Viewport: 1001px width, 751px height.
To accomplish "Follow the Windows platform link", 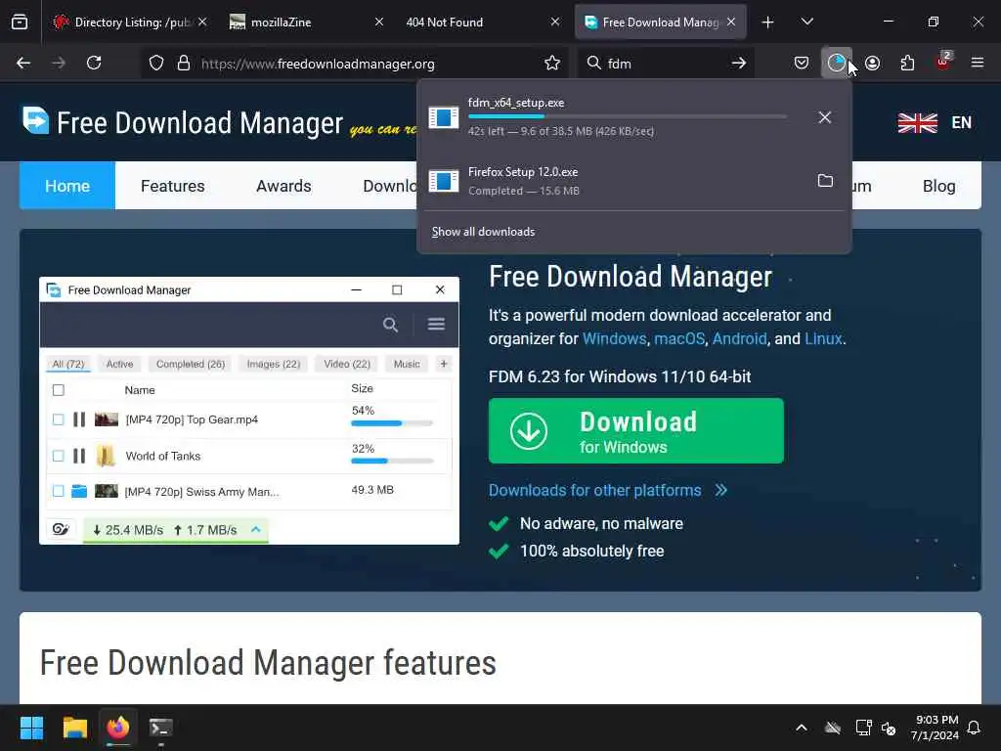I will pos(614,338).
